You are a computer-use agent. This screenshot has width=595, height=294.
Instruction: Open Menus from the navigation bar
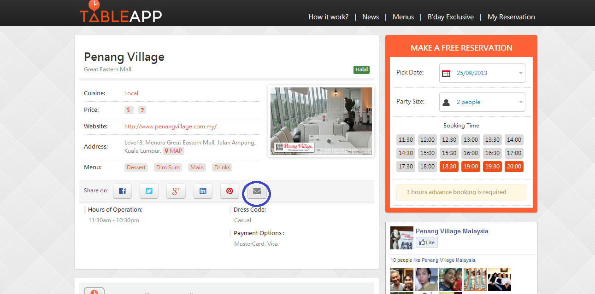point(403,17)
